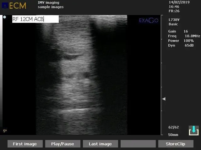
Task: Click the date 14/02/2019
Action: pos(179,2)
